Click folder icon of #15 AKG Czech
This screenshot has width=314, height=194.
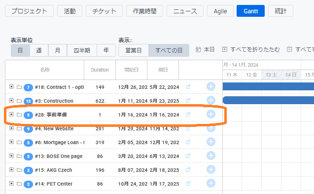(19, 170)
